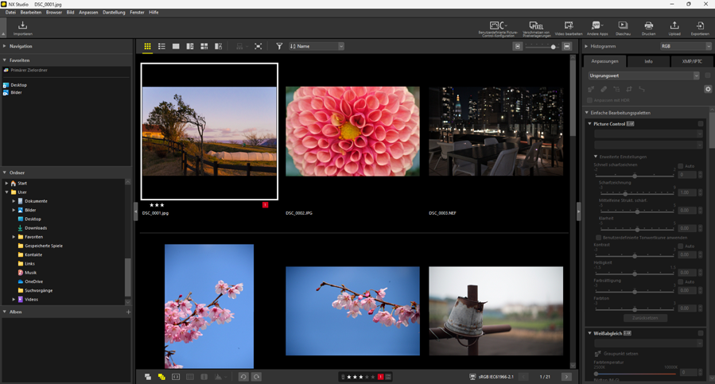The height and width of the screenshot is (384, 715).
Task: Open the Bearbeiten menu
Action: [30, 13]
